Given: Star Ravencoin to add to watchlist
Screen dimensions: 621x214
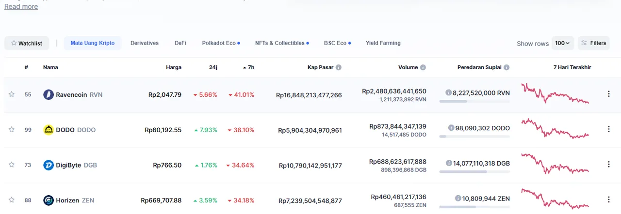Looking at the screenshot, I should (x=12, y=94).
